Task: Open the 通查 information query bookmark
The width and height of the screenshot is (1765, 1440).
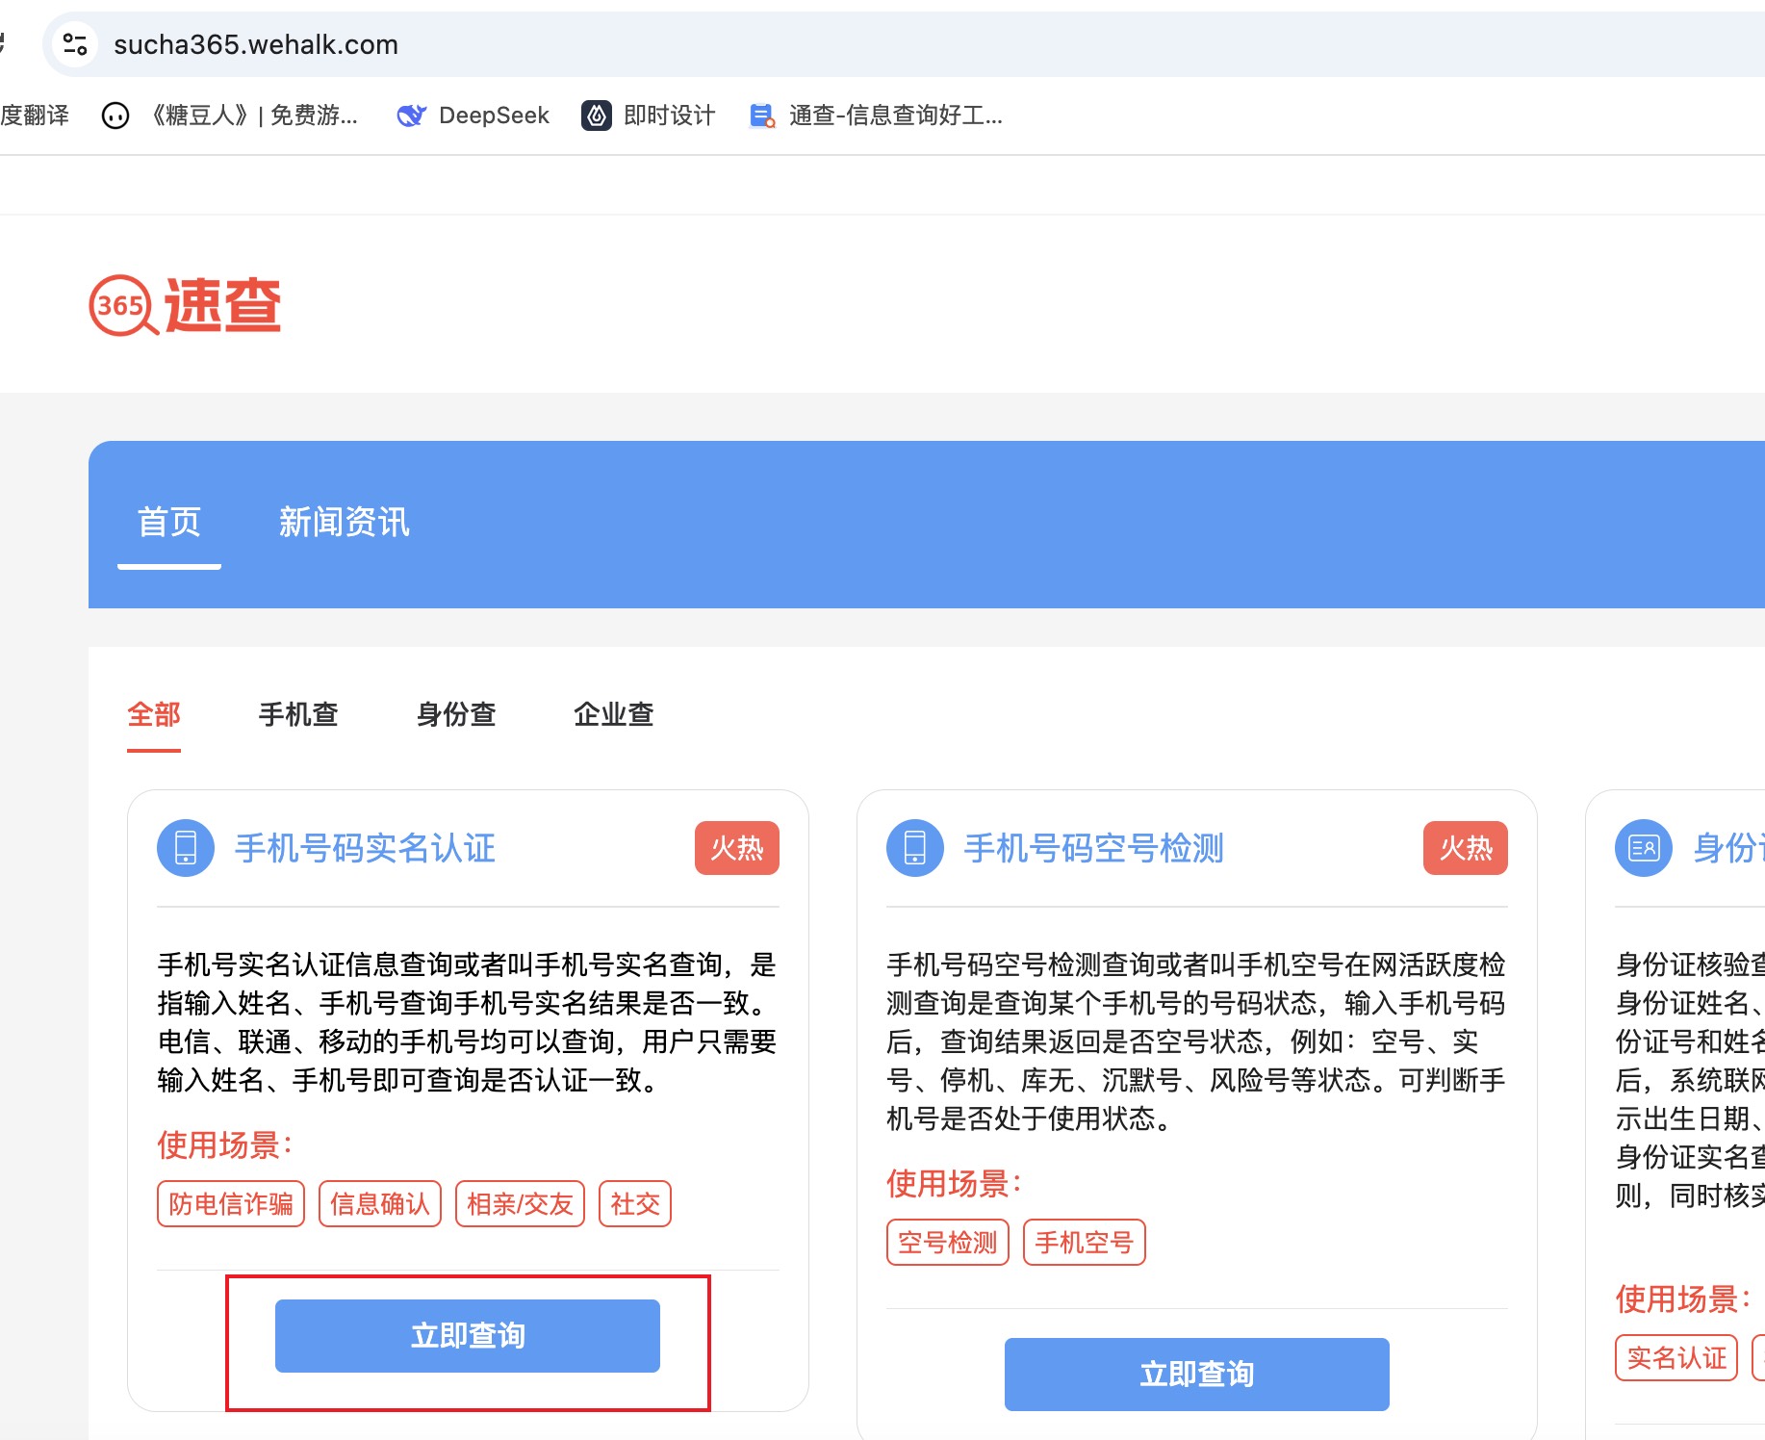Action: point(876,116)
